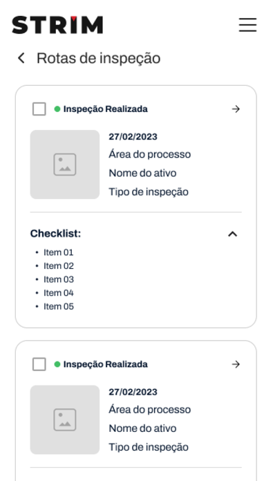Click image placeholder icon in second card

tap(65, 419)
